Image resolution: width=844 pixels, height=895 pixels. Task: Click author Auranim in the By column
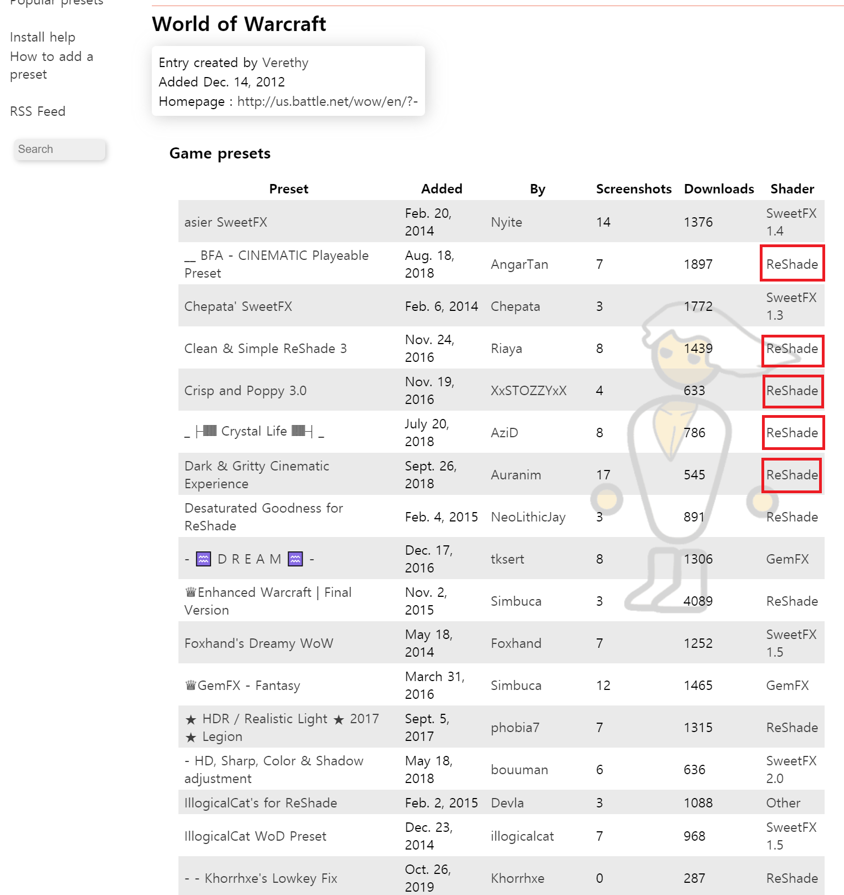(x=516, y=475)
